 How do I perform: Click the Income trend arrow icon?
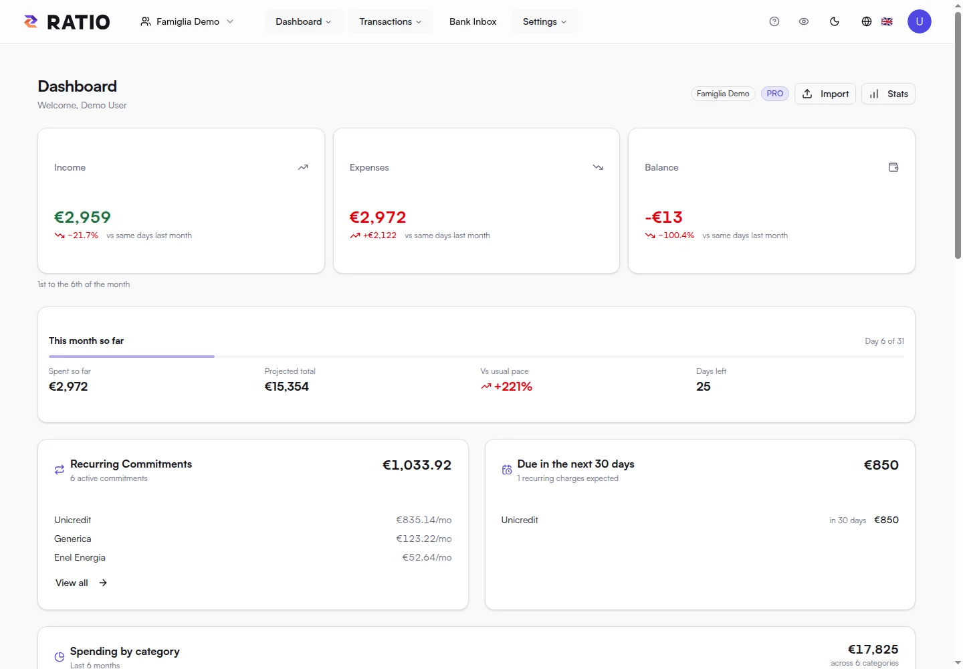(x=303, y=167)
